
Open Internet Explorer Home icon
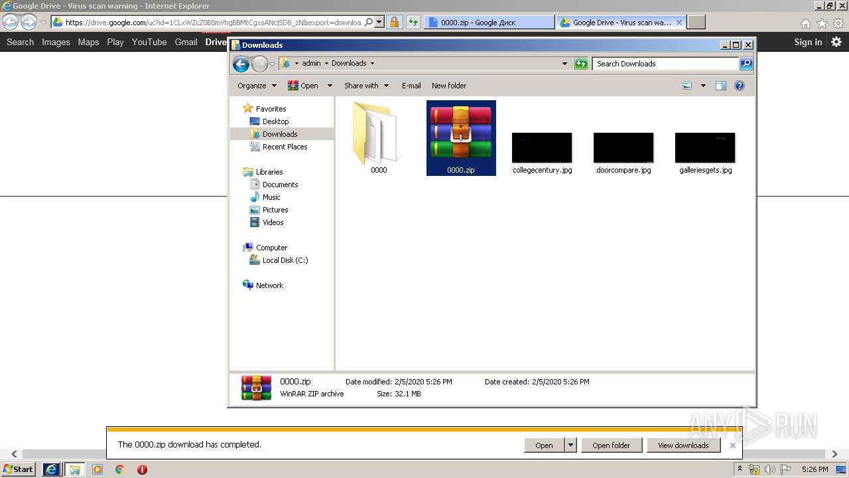click(805, 23)
